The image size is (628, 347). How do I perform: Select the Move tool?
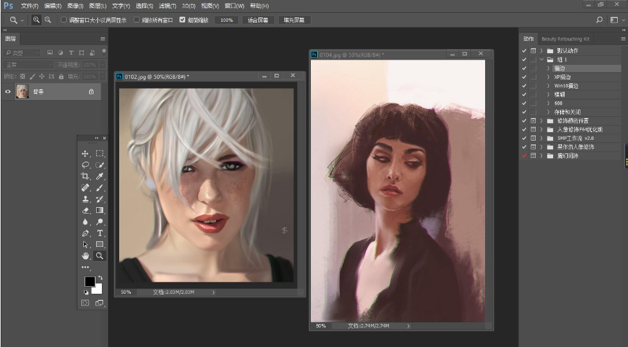point(85,154)
